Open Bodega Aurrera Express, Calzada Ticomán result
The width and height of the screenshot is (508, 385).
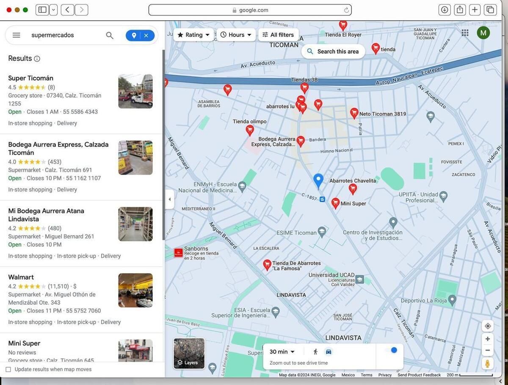point(81,167)
